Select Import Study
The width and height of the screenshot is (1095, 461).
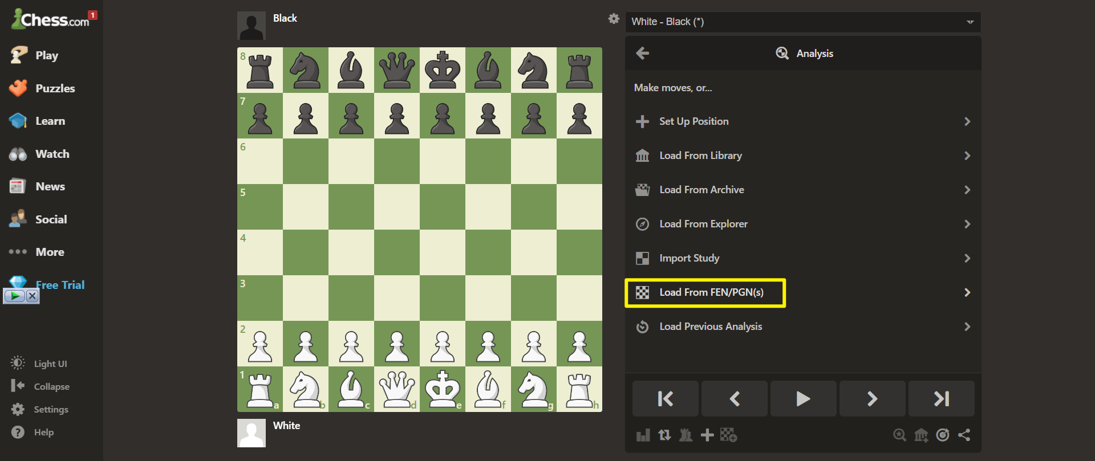[x=803, y=258]
